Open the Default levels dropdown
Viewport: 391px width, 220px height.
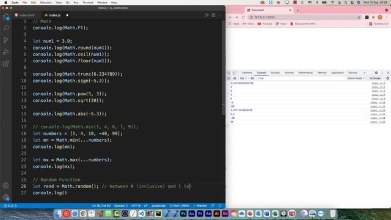pyautogui.click(x=356, y=78)
